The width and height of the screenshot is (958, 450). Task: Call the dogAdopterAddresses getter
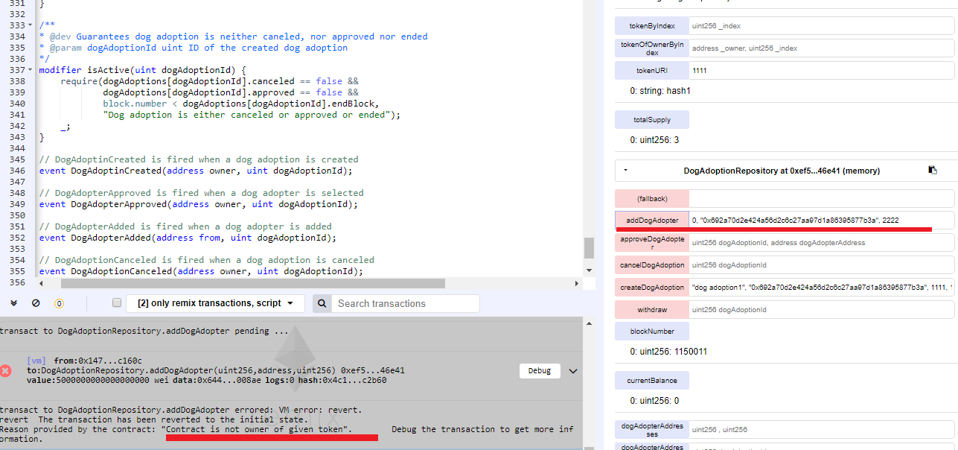[x=652, y=429]
